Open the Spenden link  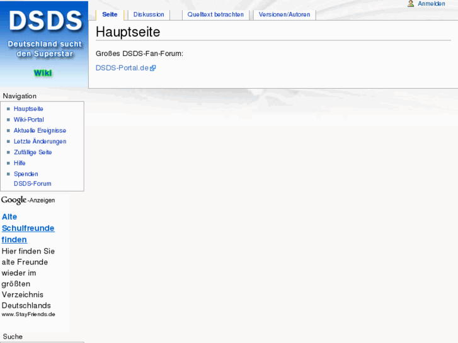(x=26, y=174)
